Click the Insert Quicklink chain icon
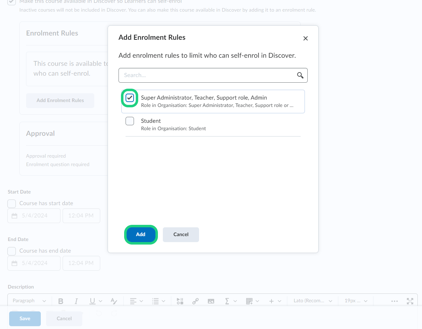Screen dimensions: 422x329 pyautogui.click(x=196, y=301)
